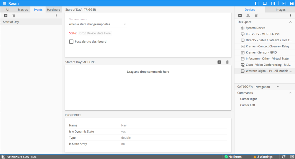
Task: Click the LG TV monitor icon
Action: coord(243,34)
